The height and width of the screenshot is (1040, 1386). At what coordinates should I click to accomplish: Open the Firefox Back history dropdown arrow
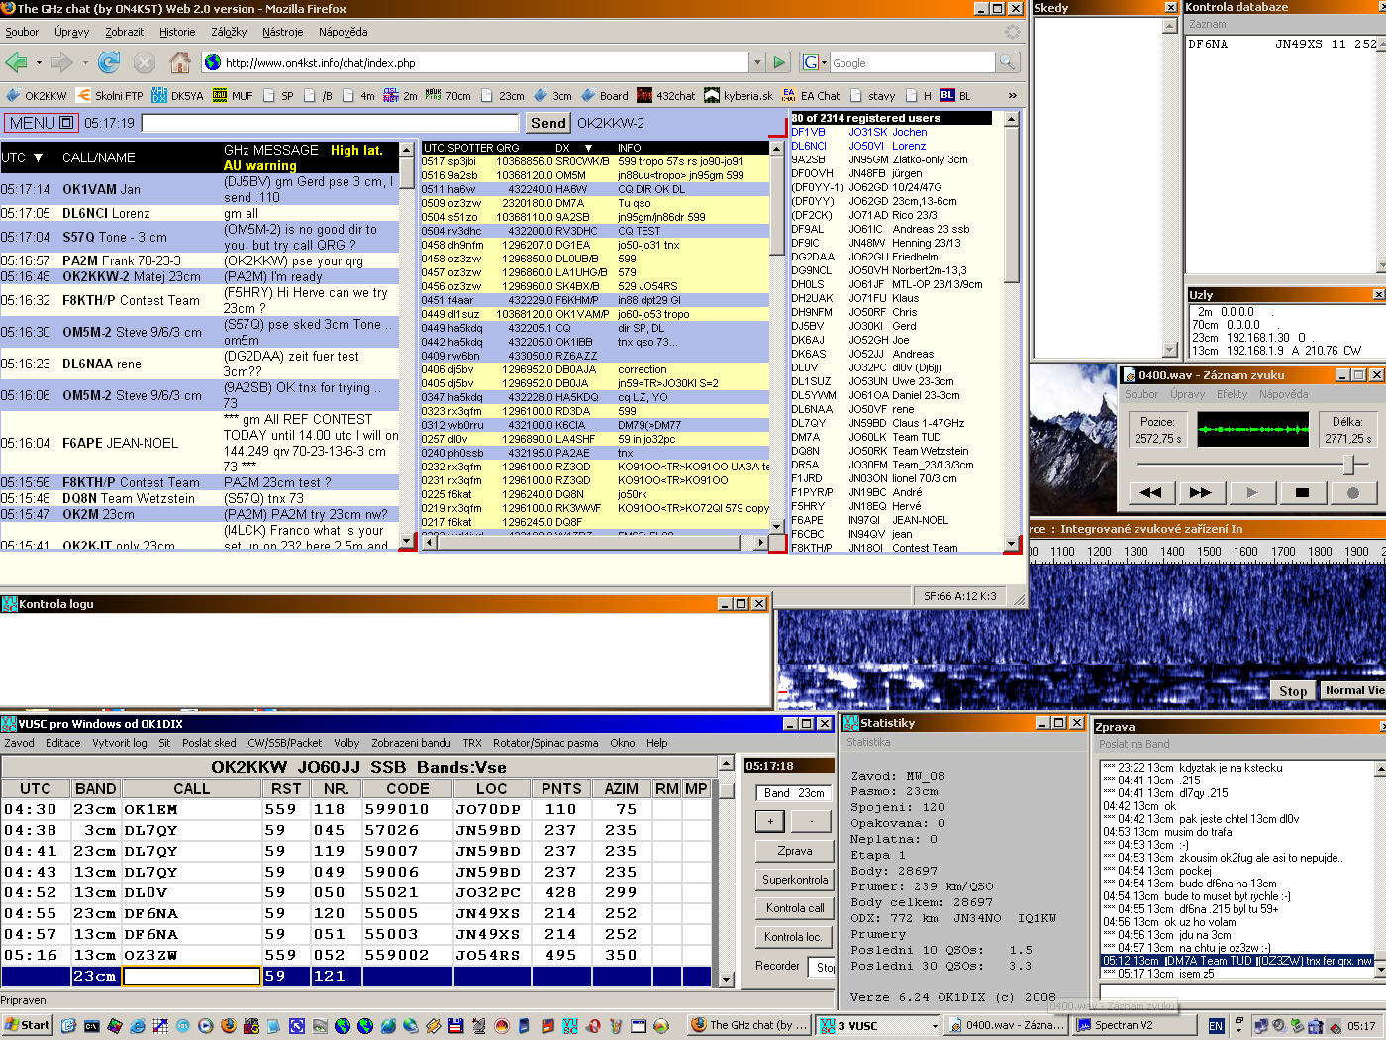[x=39, y=62]
